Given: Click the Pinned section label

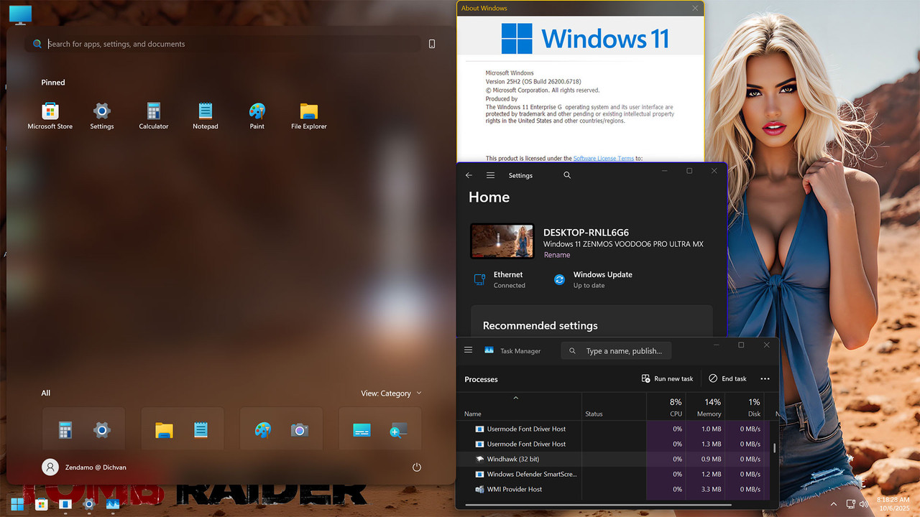Looking at the screenshot, I should tap(53, 83).
